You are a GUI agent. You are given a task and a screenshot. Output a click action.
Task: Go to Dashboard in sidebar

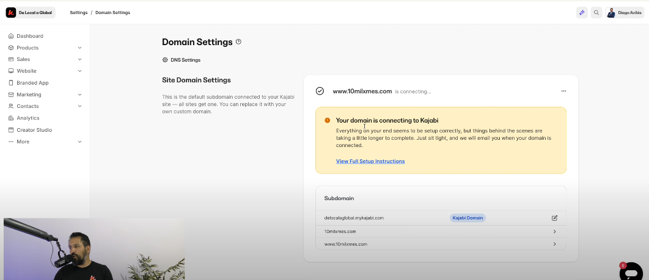30,36
